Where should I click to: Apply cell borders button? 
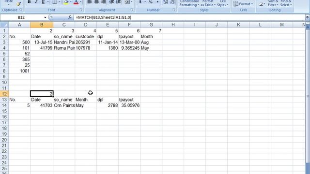(54, 2)
